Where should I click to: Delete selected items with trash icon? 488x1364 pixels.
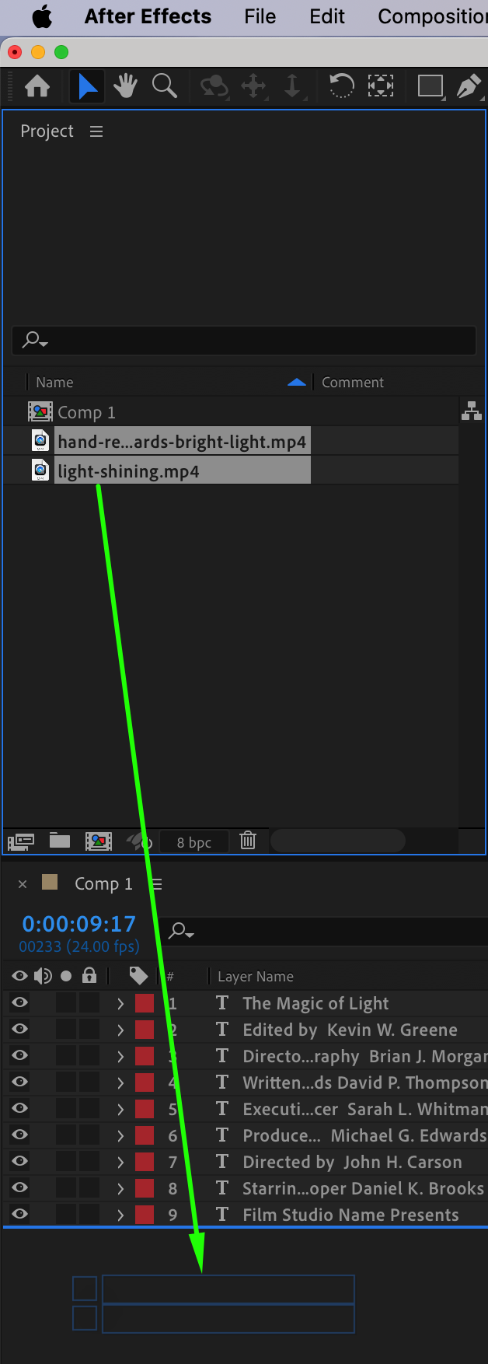pos(248,841)
